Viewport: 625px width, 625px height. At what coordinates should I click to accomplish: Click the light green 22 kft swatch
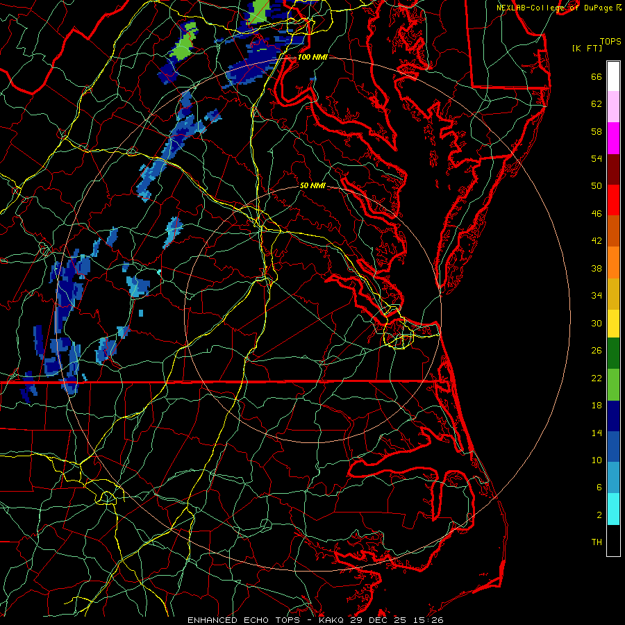pyautogui.click(x=613, y=385)
